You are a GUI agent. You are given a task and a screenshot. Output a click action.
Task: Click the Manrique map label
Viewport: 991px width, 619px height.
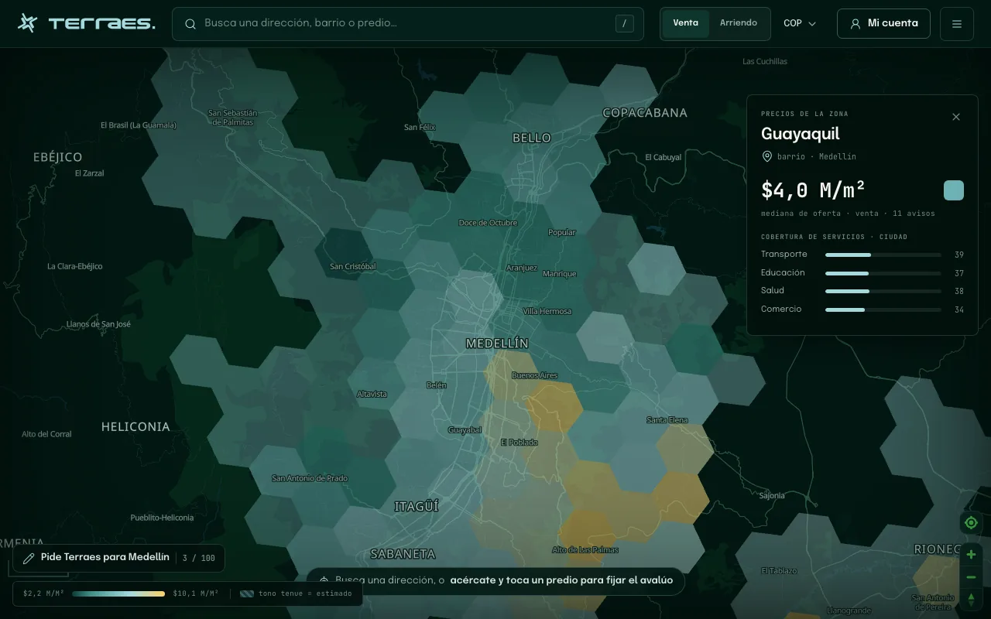[560, 273]
